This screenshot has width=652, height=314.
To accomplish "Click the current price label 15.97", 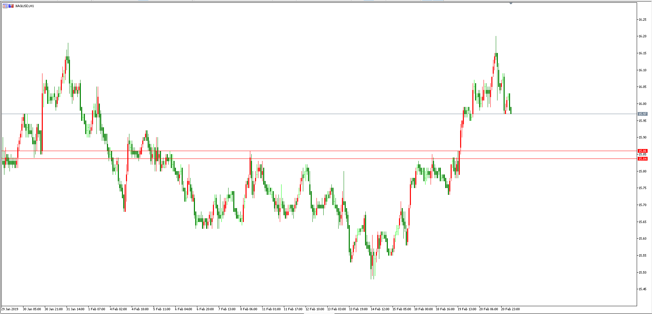I will [x=642, y=114].
